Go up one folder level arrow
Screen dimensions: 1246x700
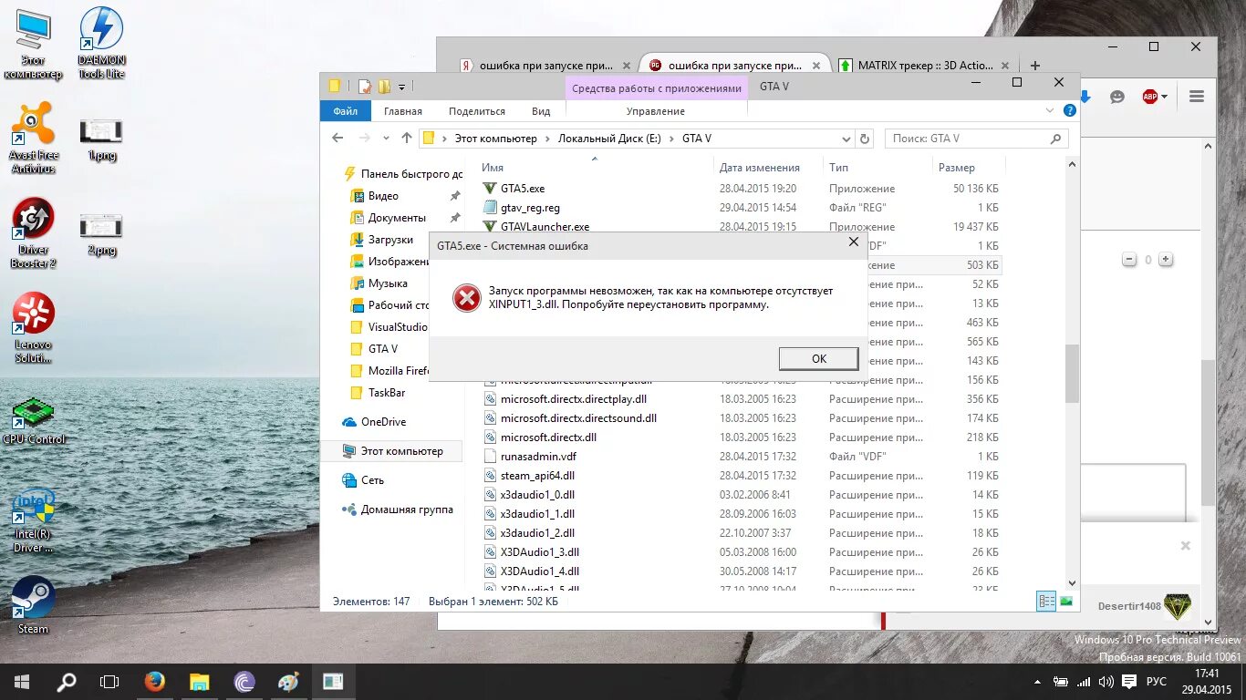(x=407, y=139)
